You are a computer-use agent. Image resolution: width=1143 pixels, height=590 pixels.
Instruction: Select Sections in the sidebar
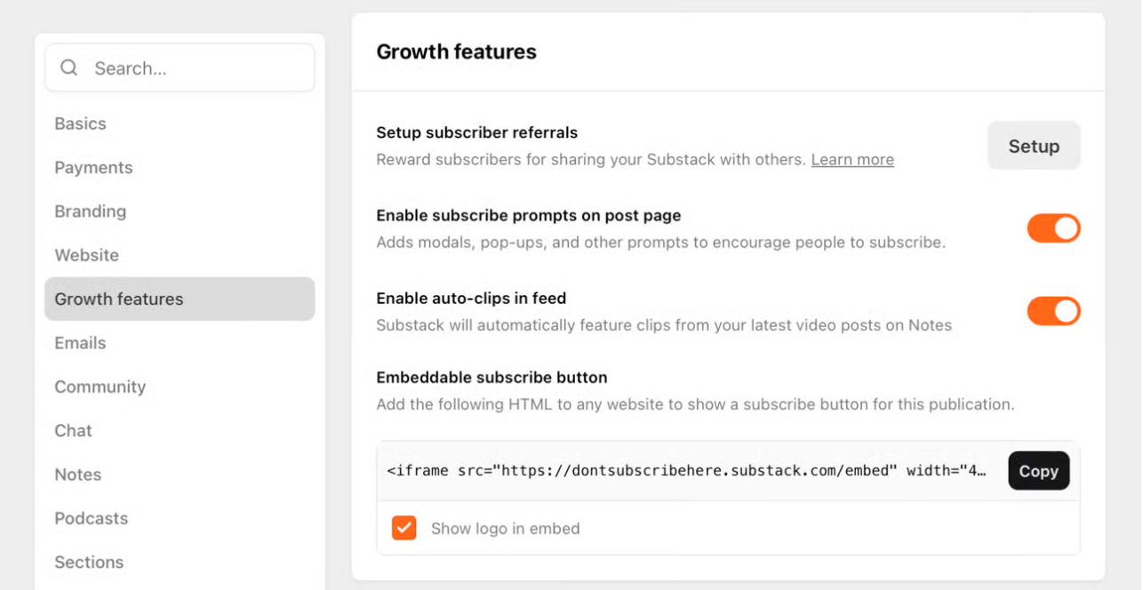coord(89,562)
